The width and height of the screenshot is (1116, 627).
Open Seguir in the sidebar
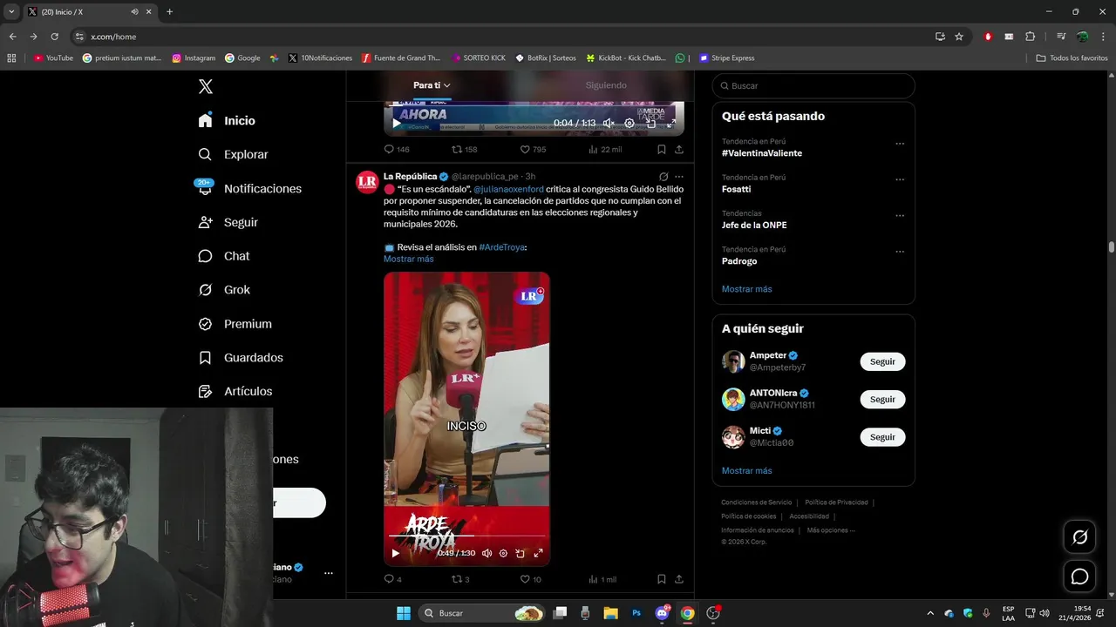(x=228, y=222)
